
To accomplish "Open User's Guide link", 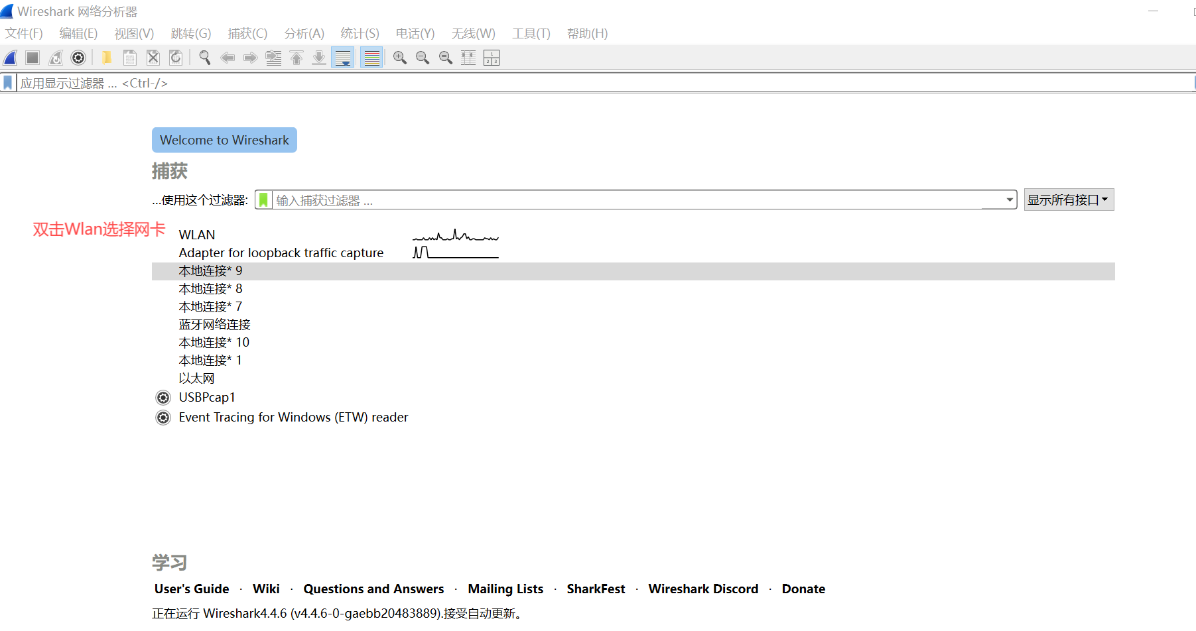I will (192, 589).
